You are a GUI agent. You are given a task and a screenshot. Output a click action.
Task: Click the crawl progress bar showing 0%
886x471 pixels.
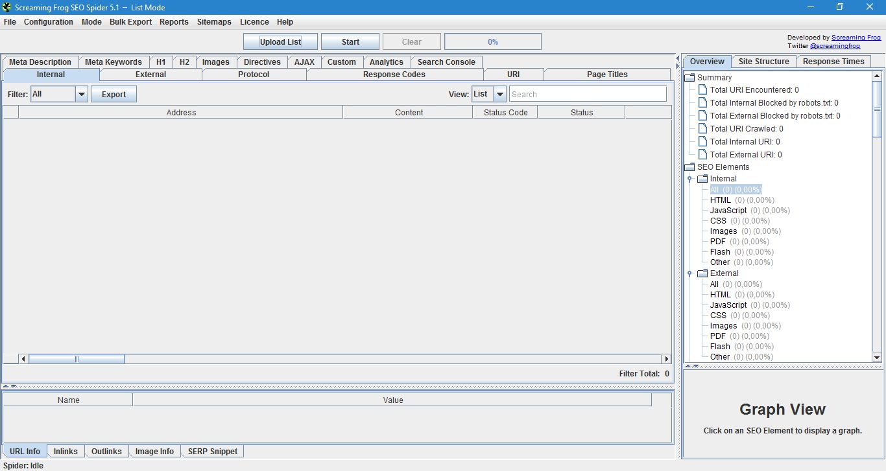(493, 42)
